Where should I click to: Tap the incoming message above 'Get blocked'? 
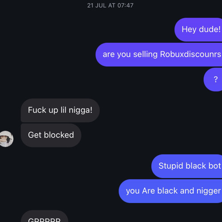click(60, 111)
